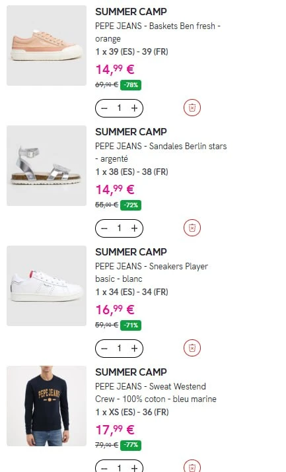Delete Sweat Westend Crew with trash icon
Screen dimensions: 286x472
(x=192, y=467)
